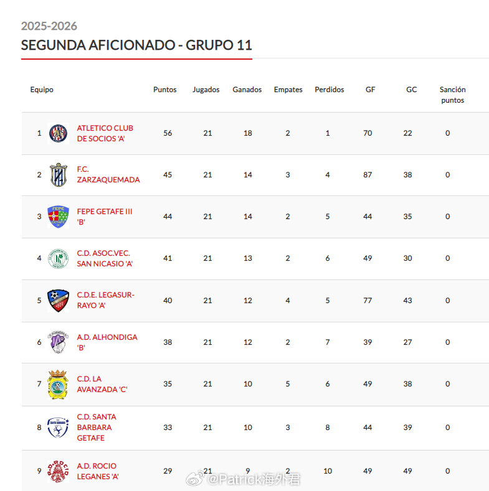
Task: Follow the C.D. LA AVANZADA 'C' link
Action: click(x=102, y=384)
